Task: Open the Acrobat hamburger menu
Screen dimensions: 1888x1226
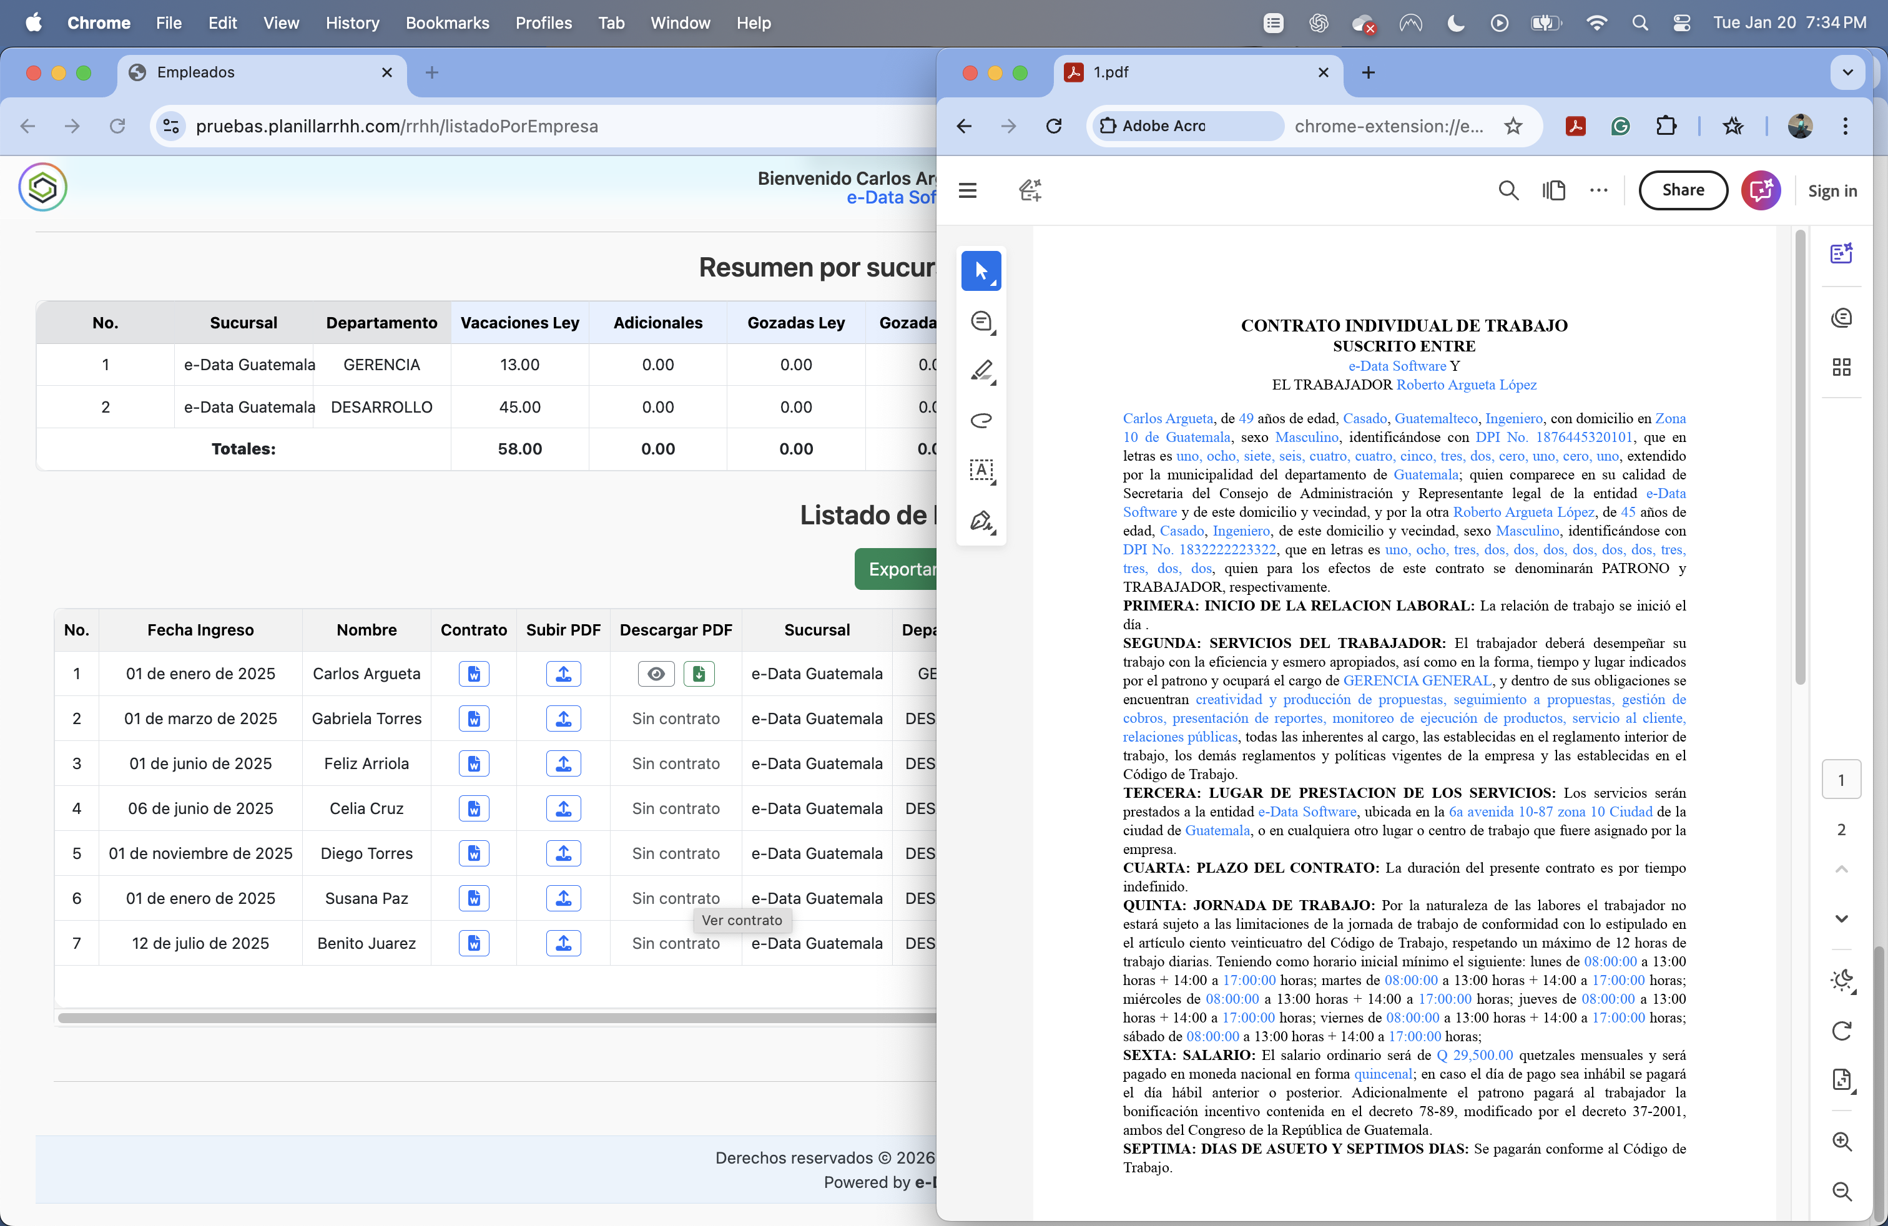Action: (968, 190)
